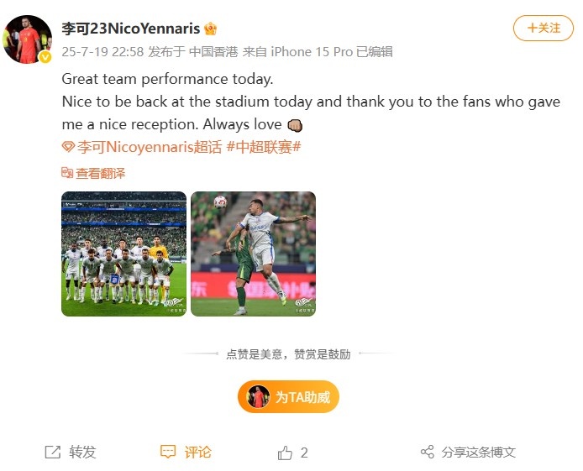The height and width of the screenshot is (471, 583).
Task: Click the diamond super-topic icon
Action: [68, 147]
